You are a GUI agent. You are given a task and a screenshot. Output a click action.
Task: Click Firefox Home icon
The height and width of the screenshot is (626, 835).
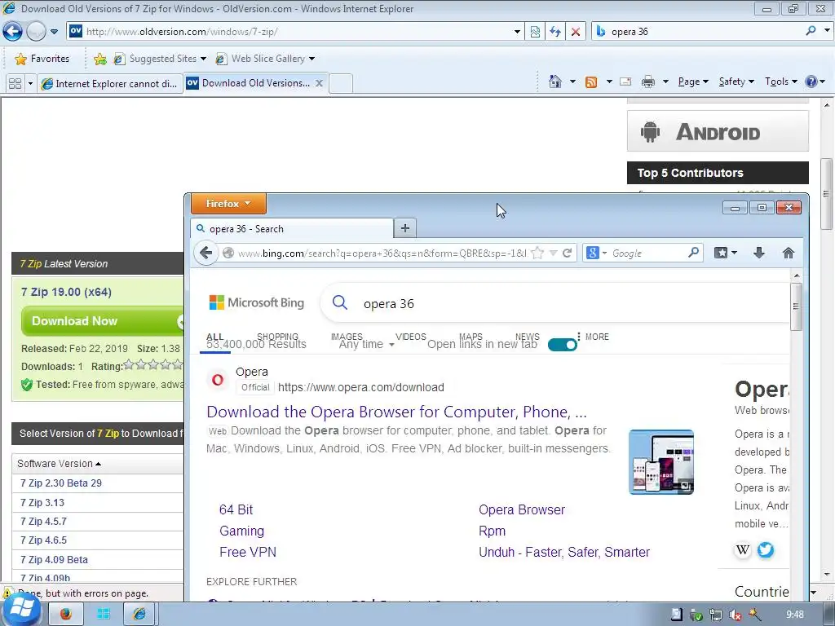point(789,253)
